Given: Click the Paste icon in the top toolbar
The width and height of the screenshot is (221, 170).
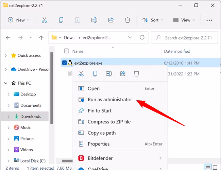Looking at the screenshot, I should (x=78, y=20).
